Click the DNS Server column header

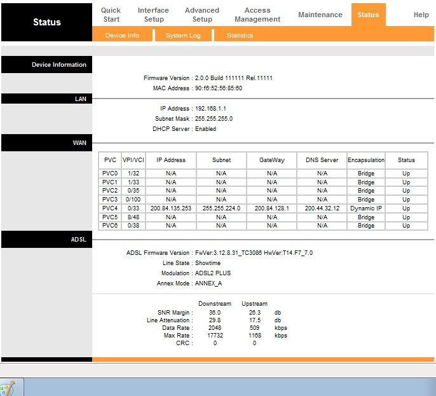[322, 160]
